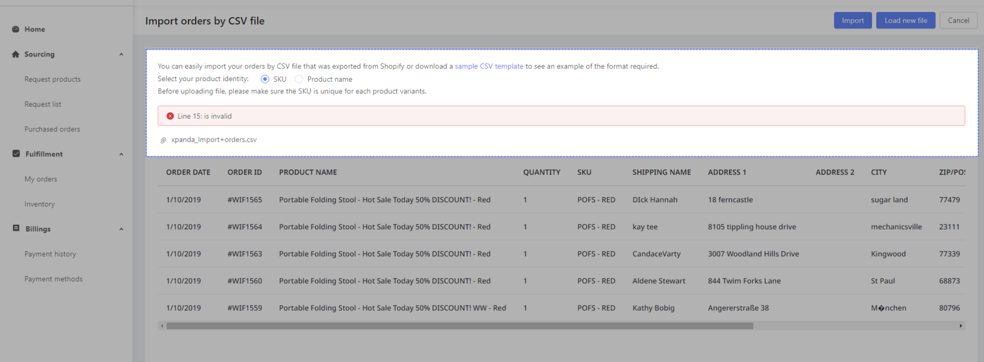This screenshot has width=984, height=362.
Task: Go to Purchased orders
Action: 52,129
